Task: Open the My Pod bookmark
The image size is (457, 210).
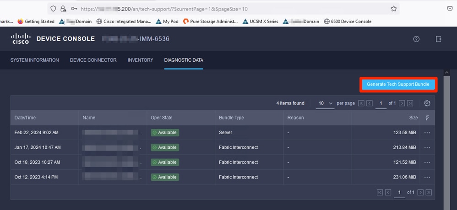Action: coord(167,21)
